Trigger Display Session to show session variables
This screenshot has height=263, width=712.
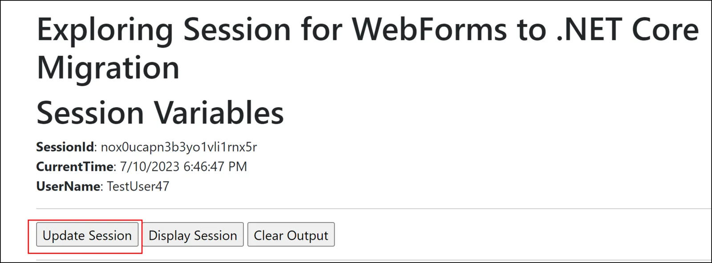tap(193, 235)
